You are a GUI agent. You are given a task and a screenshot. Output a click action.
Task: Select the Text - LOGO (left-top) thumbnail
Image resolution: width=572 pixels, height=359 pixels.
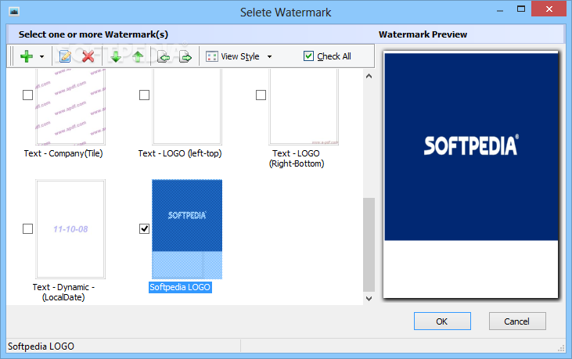[187, 107]
